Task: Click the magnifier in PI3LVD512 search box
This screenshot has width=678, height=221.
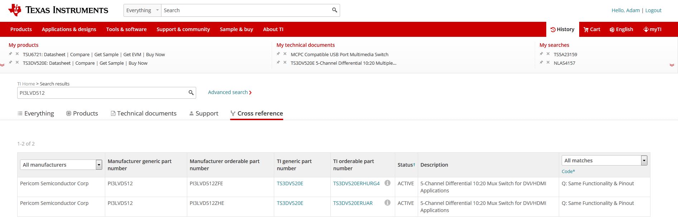Action: click(x=191, y=93)
